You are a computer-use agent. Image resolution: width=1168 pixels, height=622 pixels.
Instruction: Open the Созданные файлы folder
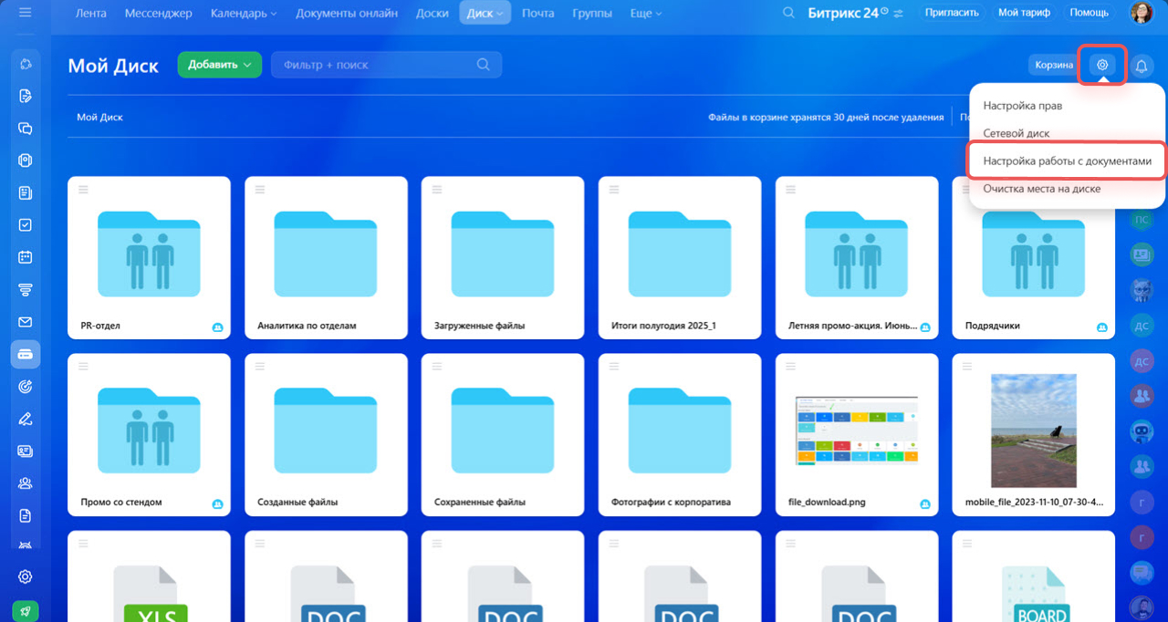326,435
